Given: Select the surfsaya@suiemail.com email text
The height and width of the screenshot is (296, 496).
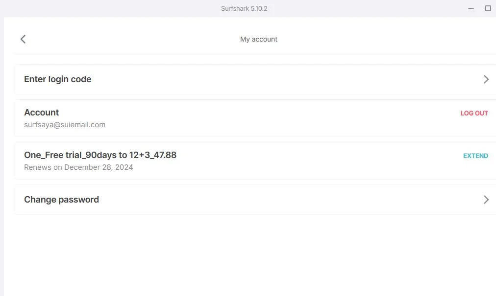Looking at the screenshot, I should point(65,125).
